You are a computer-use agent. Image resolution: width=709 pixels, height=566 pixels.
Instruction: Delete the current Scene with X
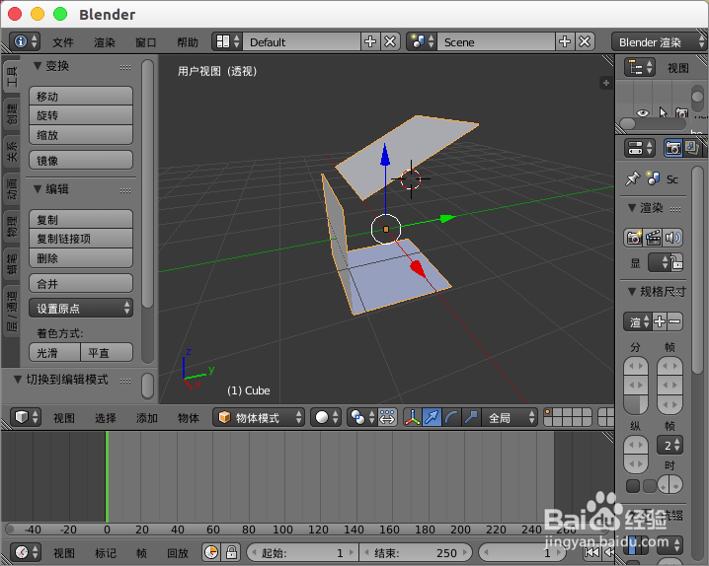(585, 42)
